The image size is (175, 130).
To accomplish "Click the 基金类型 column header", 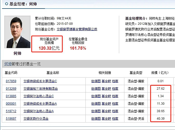I will click(x=136, y=73).
